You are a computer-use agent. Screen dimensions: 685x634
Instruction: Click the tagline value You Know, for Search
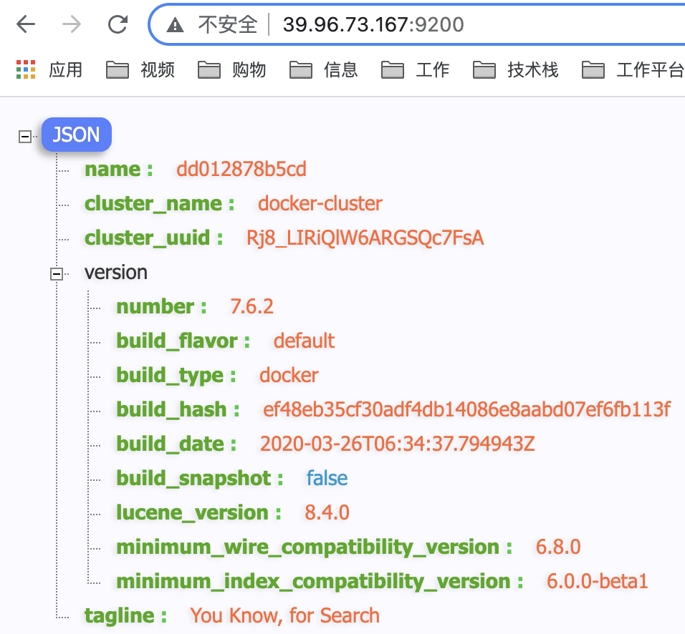284,615
